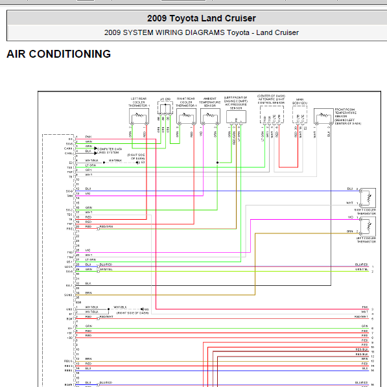Click the Right Rear Cooler Thermistor 1 symbol
The image size is (387, 387).
186,116
